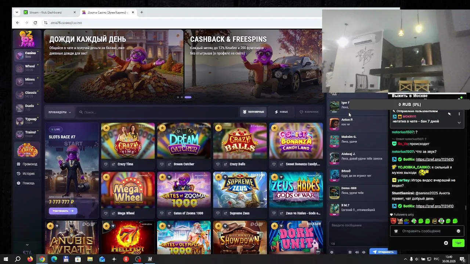Show Избранное games
Screen dimensions: 470x264
309,112
